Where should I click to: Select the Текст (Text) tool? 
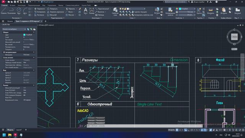pyautogui.click(x=85, y=11)
